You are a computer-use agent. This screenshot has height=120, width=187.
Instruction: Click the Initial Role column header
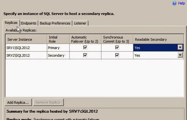coord(58,39)
